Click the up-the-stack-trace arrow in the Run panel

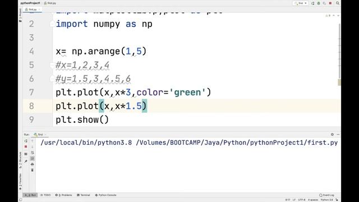pos(33,141)
